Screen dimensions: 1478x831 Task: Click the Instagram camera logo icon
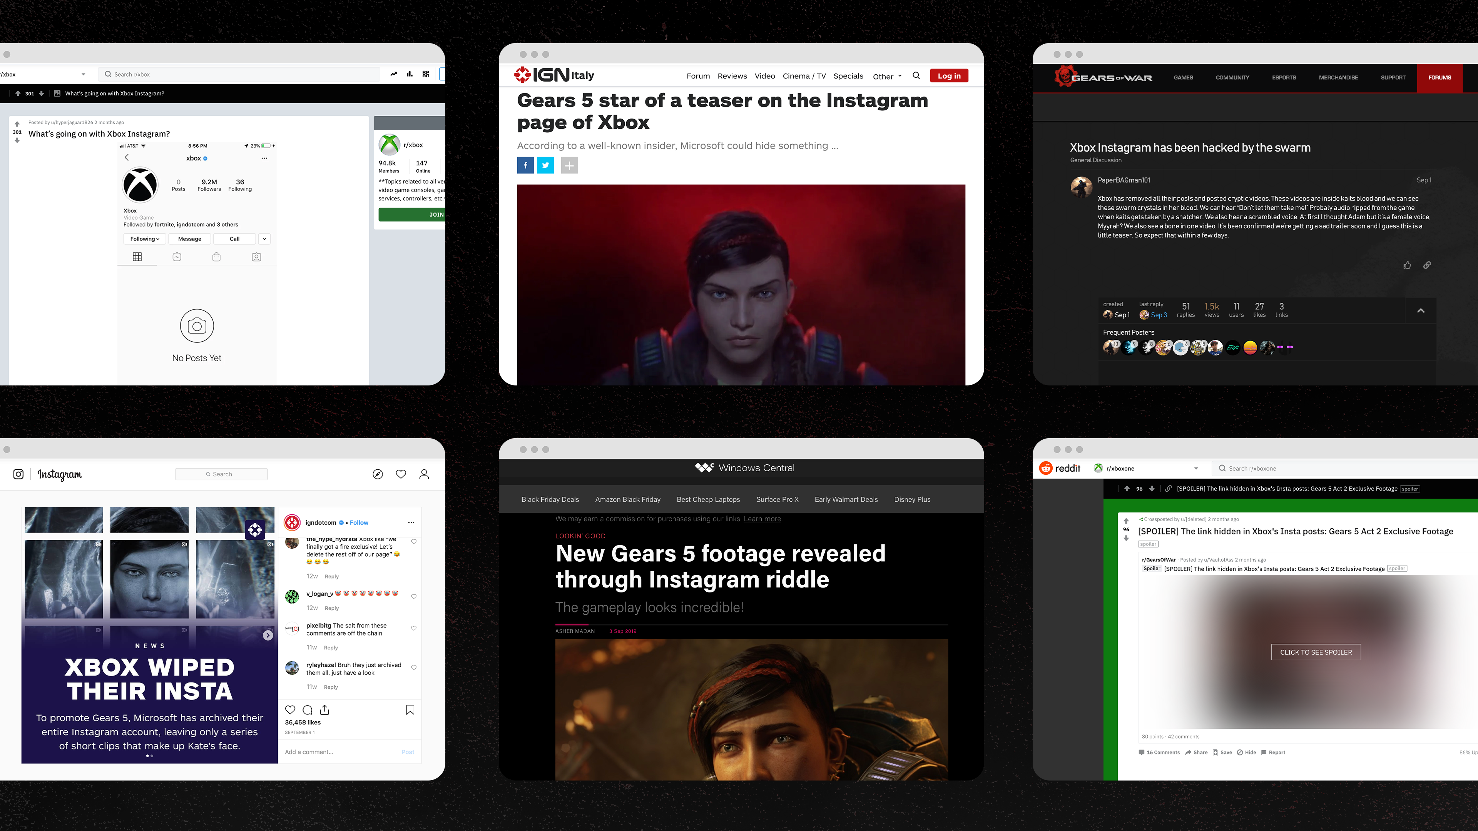click(18, 474)
